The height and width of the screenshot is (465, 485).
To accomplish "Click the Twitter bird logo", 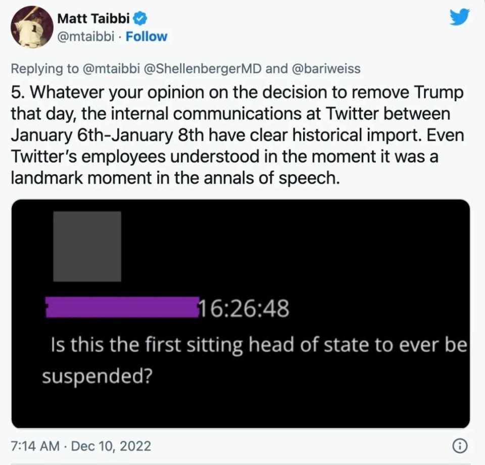I will point(459,18).
